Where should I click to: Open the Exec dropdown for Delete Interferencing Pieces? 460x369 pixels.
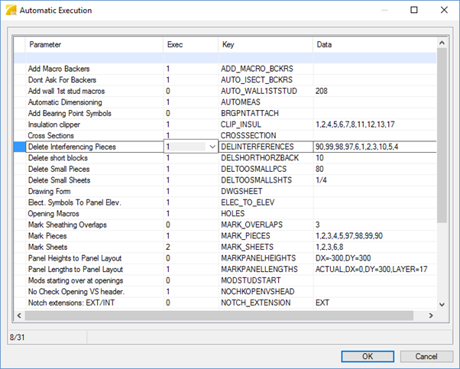(212, 146)
